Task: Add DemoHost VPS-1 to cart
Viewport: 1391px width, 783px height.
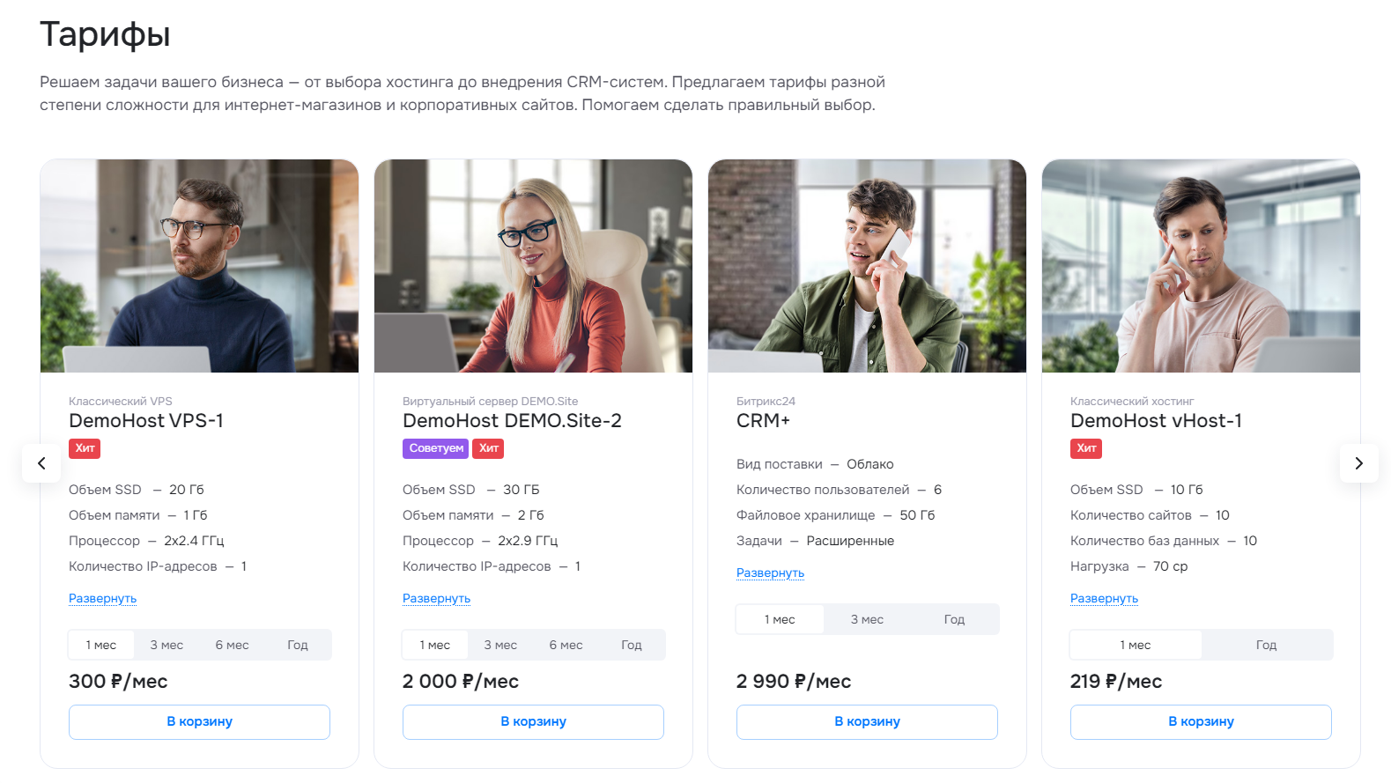Action: click(199, 722)
